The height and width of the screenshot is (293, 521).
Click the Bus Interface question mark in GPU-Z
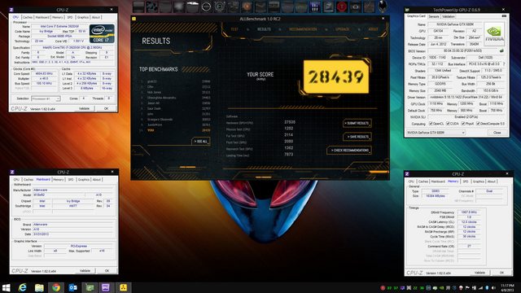[x=504, y=64]
